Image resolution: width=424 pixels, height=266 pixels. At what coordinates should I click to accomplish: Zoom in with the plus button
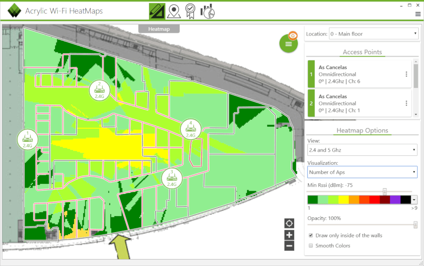tap(289, 235)
